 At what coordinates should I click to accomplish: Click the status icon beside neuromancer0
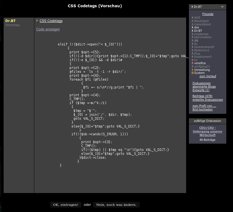coord(193,47)
